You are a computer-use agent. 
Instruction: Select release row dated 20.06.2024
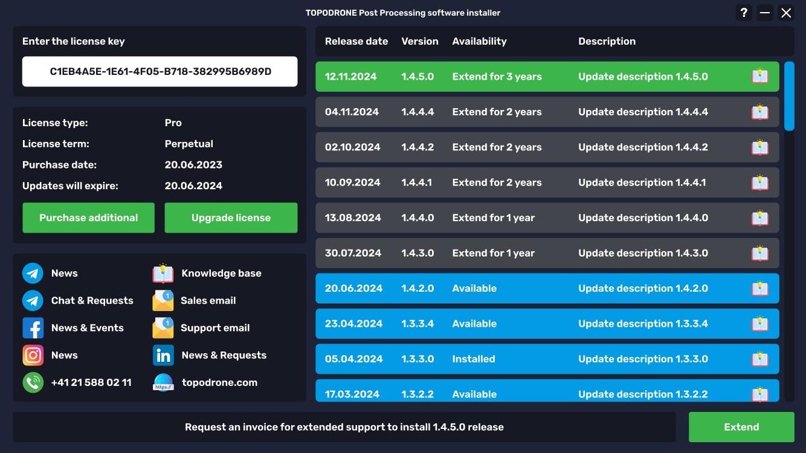pos(547,288)
